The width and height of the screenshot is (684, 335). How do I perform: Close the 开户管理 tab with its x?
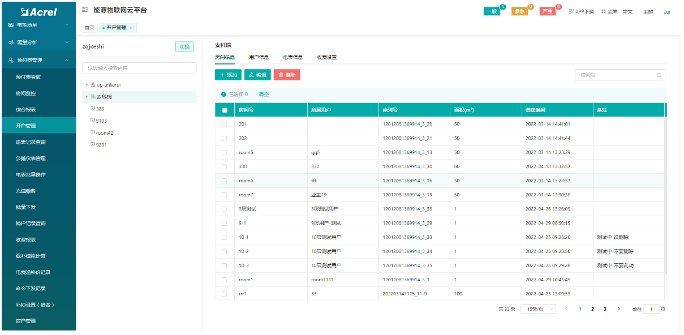click(131, 28)
